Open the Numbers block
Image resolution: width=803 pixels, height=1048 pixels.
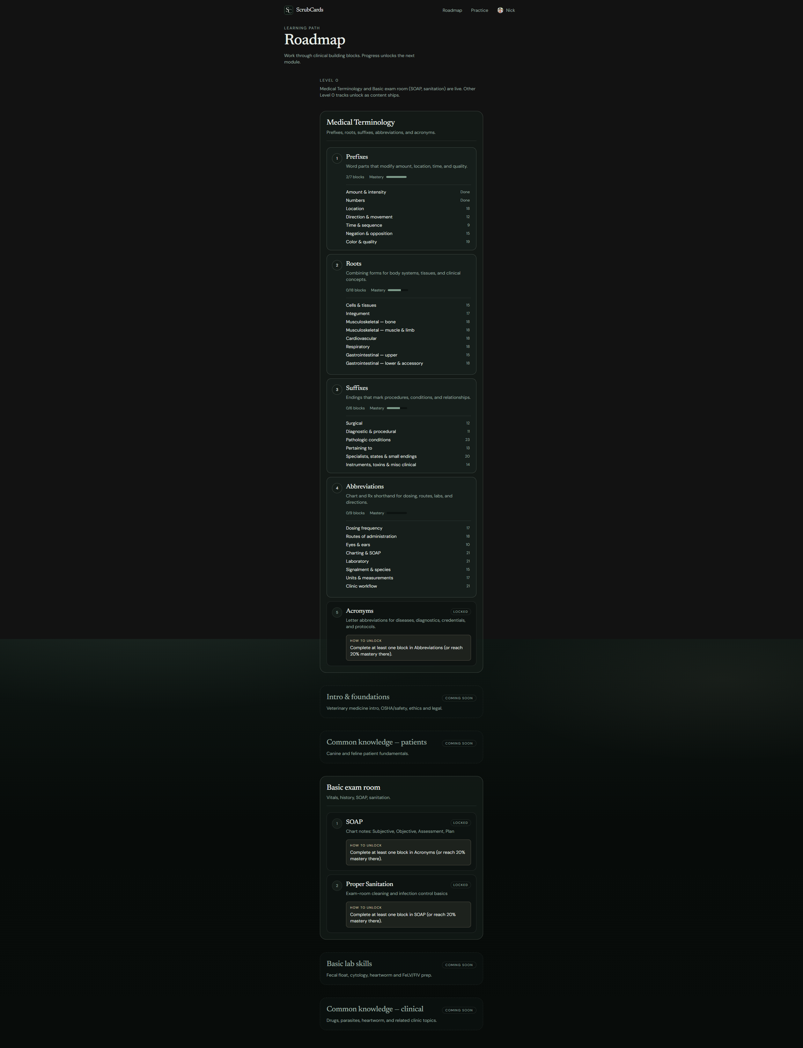pyautogui.click(x=408, y=200)
